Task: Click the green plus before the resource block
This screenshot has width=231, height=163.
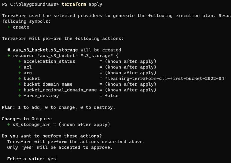Action: [9, 56]
